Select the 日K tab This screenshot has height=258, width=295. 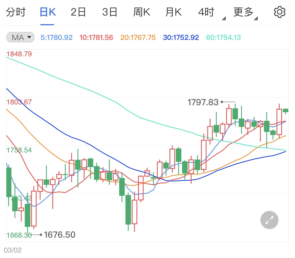click(48, 12)
